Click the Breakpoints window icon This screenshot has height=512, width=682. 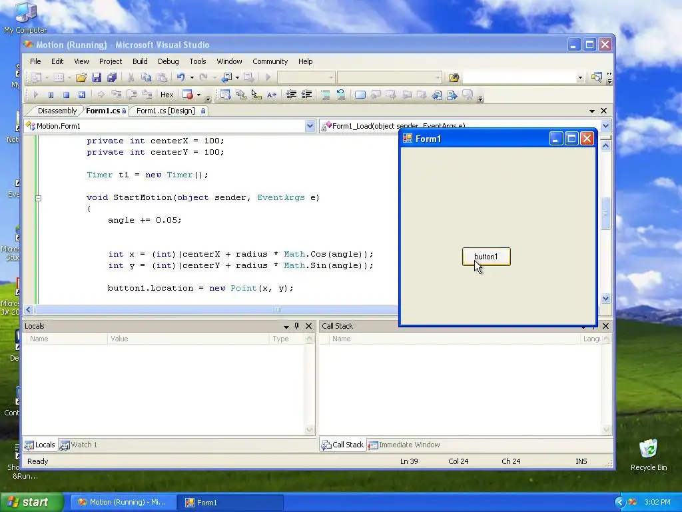[x=188, y=95]
